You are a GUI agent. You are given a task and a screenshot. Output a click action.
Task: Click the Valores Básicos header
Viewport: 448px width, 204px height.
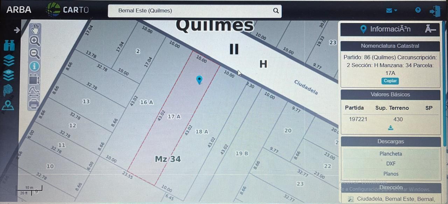tap(390, 95)
